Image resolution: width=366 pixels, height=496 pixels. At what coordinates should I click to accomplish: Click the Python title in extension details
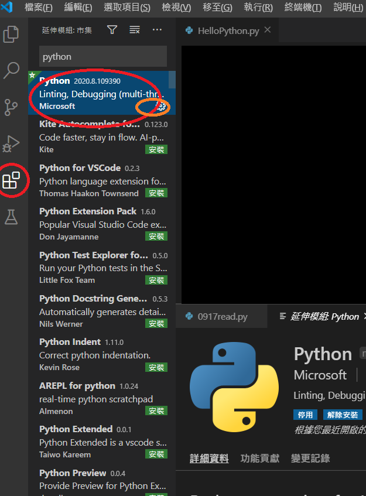coord(323,354)
